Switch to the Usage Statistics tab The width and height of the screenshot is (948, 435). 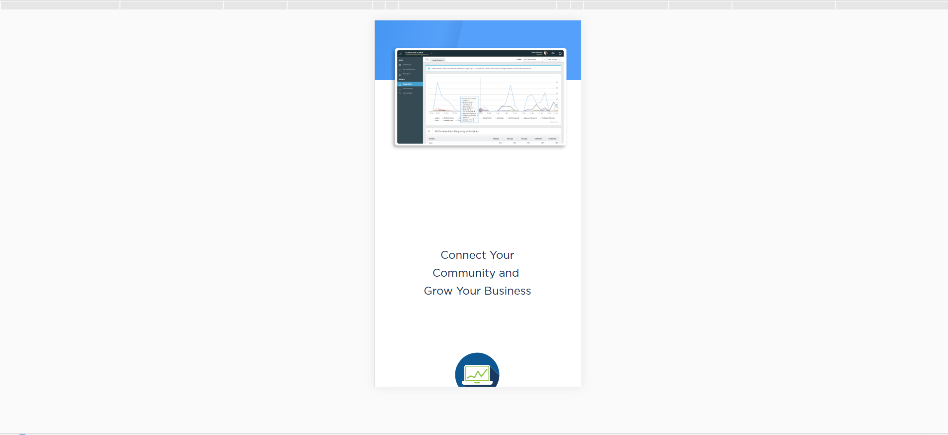[438, 60]
